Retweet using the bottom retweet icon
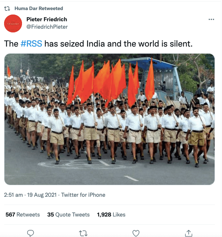The width and height of the screenshot is (222, 237). pyautogui.click(x=83, y=233)
